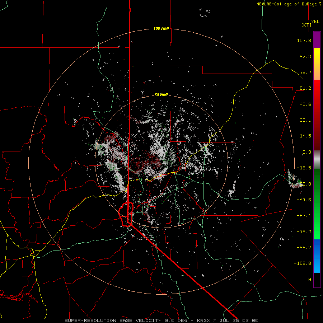Pick the purple segment of velocity color bar

[x=317, y=40]
